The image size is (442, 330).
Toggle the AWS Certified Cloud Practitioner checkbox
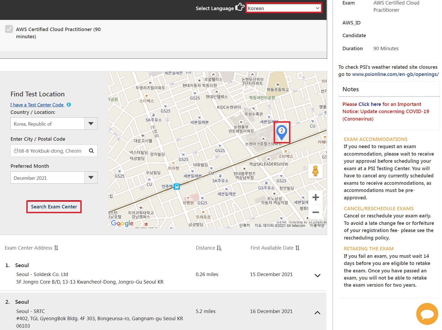(9, 29)
